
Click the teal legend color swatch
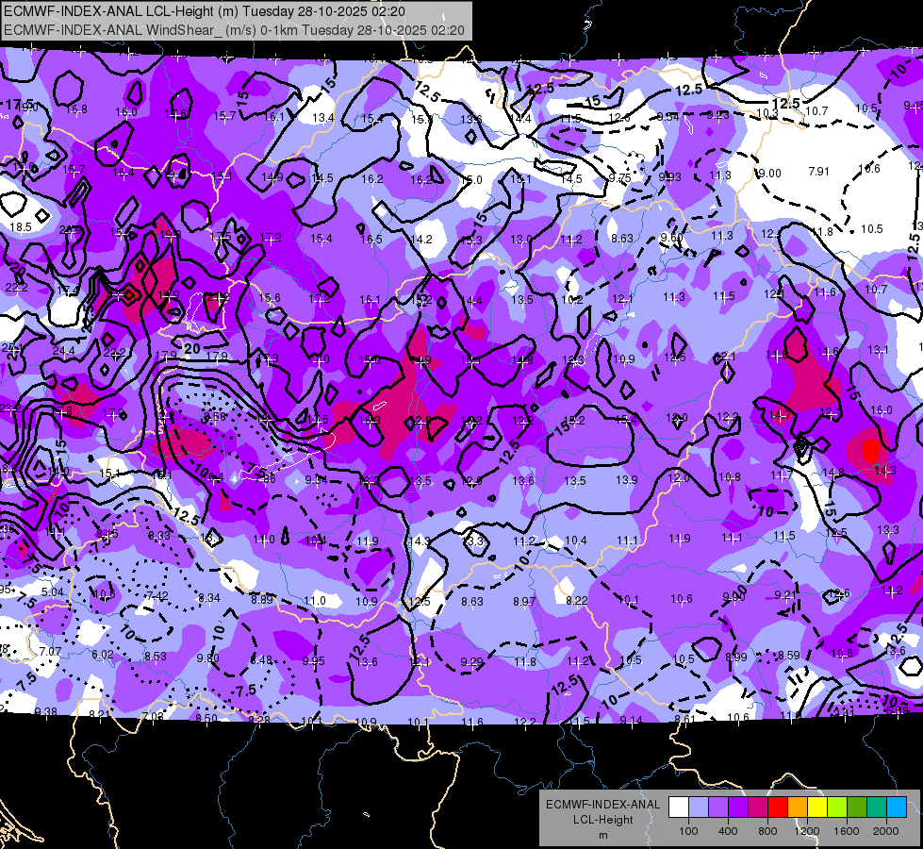point(877,807)
